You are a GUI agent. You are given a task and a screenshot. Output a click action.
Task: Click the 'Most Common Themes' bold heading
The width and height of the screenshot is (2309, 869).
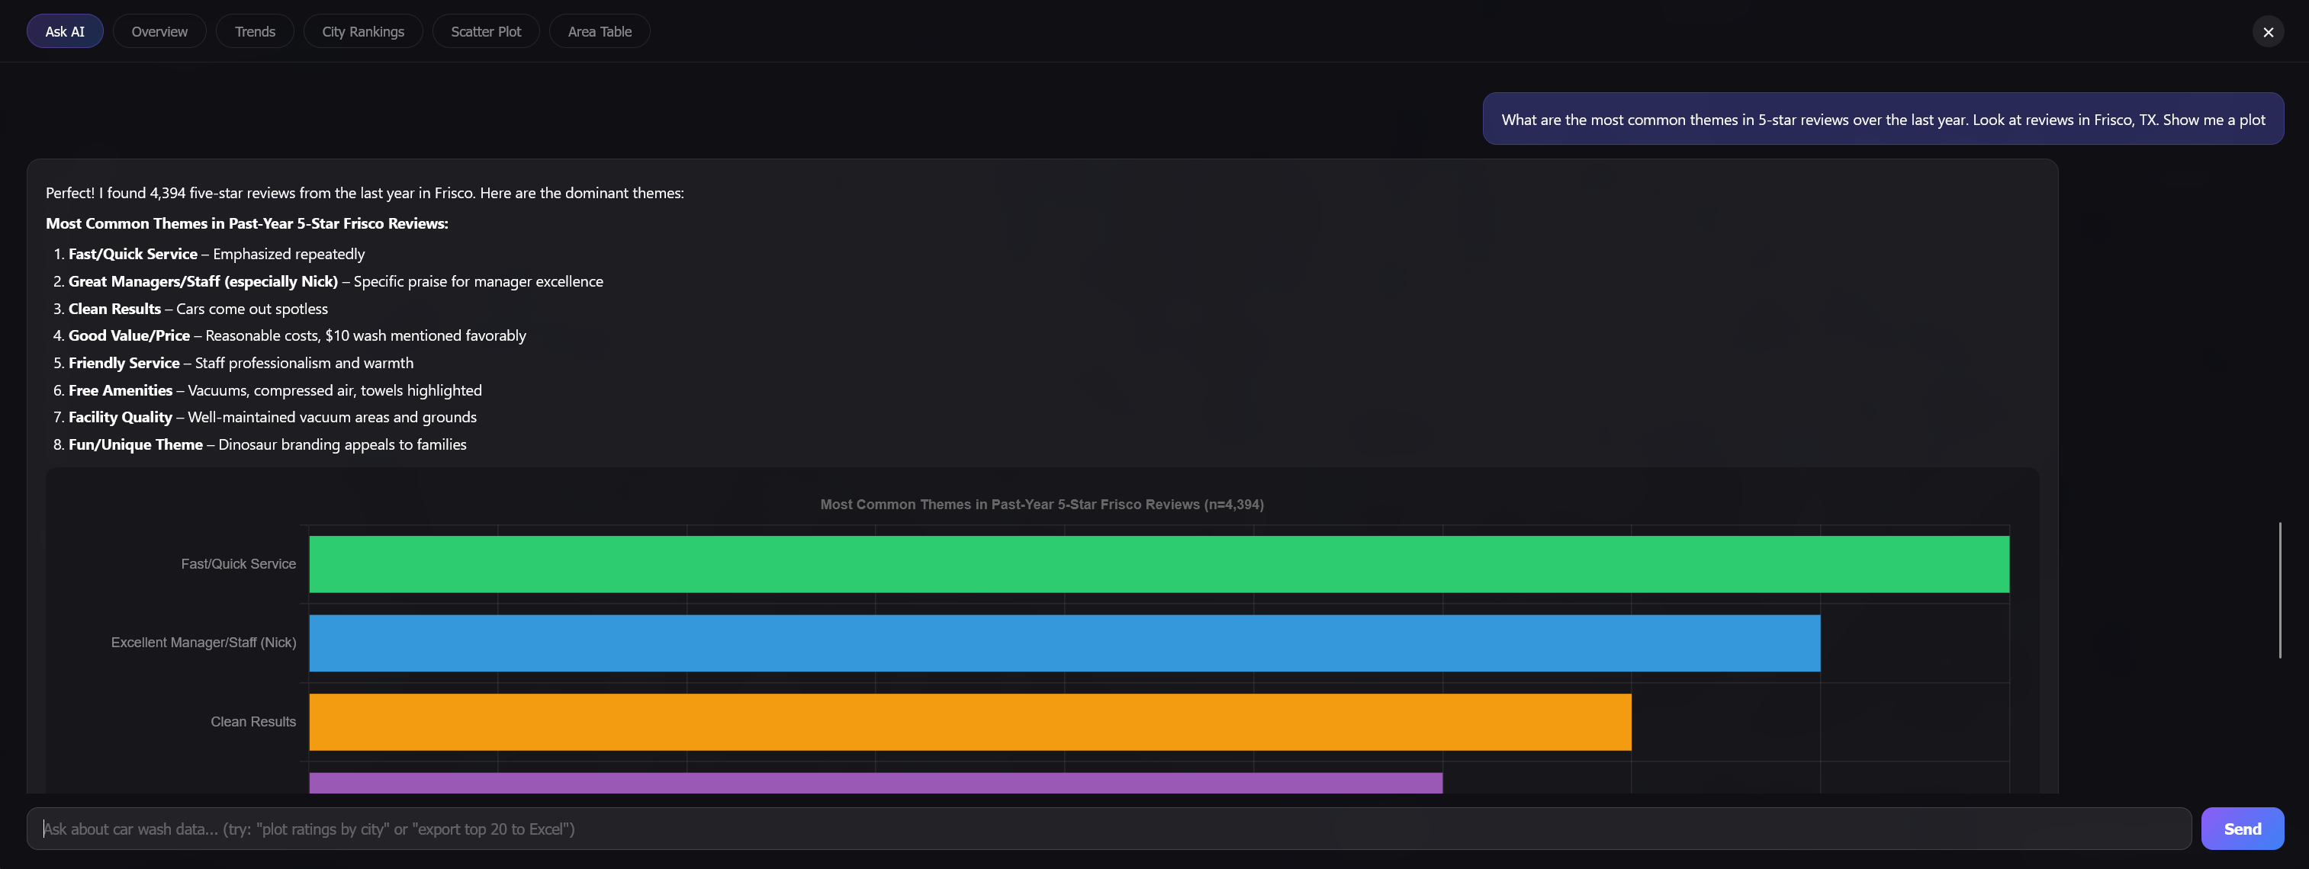tap(246, 223)
